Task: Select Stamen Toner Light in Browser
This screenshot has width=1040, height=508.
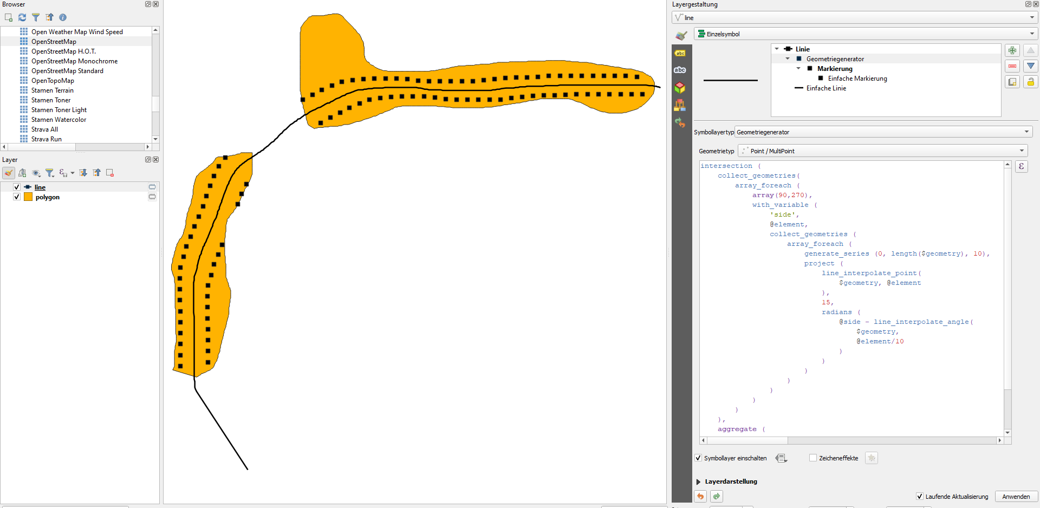Action: (x=58, y=110)
